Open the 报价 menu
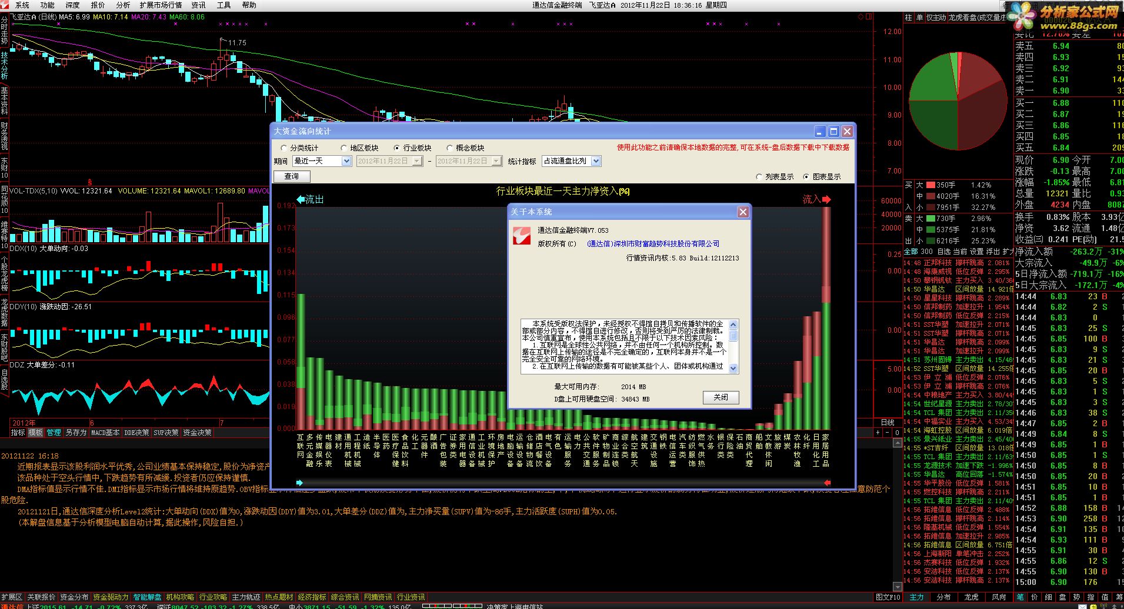This screenshot has width=1124, height=609. point(98,5)
